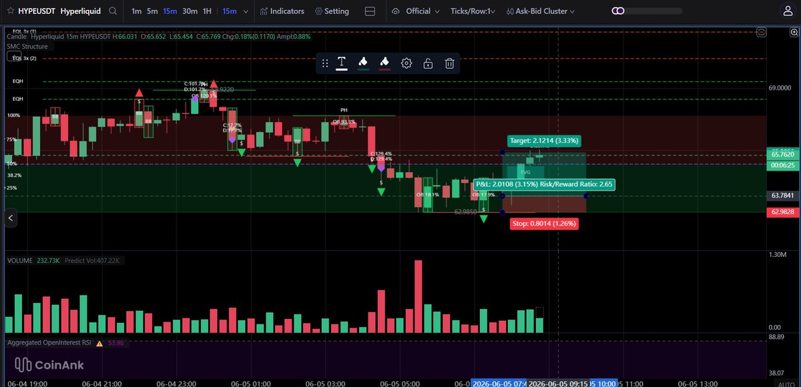Unlock the selected drawing via lock icon
Image resolution: width=801 pixels, height=387 pixels.
[x=428, y=63]
